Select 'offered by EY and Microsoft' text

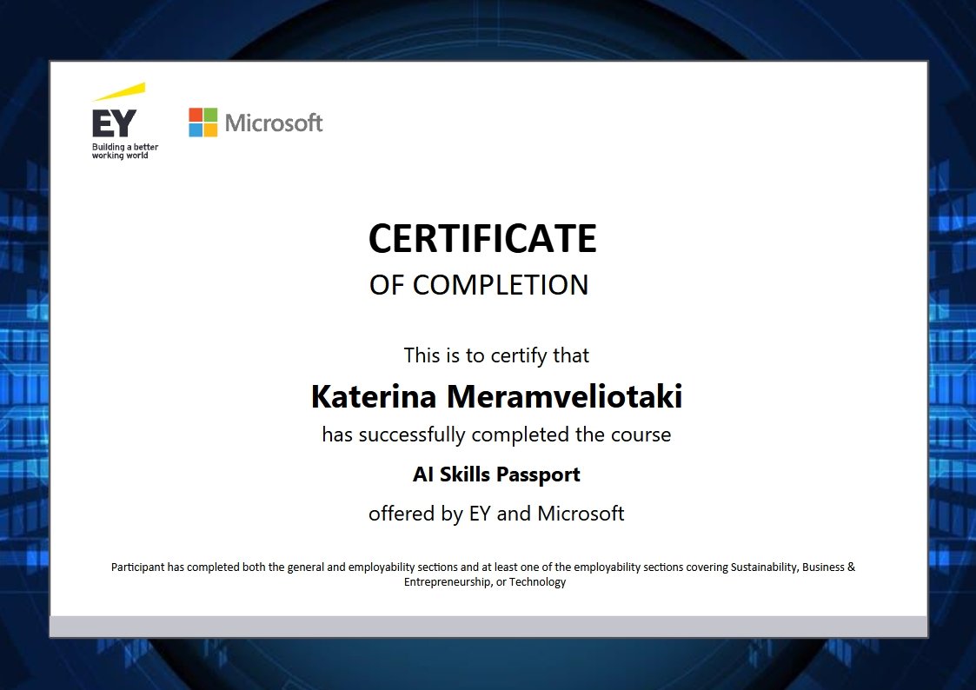click(x=496, y=514)
